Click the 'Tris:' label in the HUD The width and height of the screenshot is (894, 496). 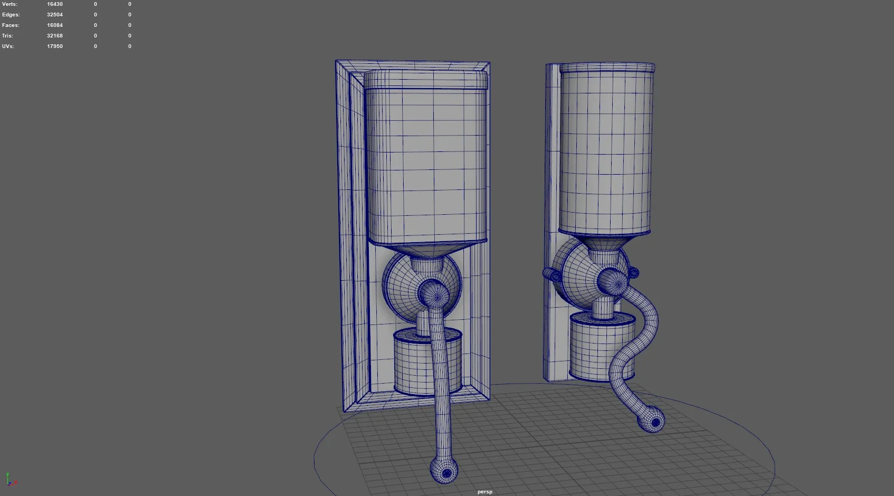pos(7,36)
